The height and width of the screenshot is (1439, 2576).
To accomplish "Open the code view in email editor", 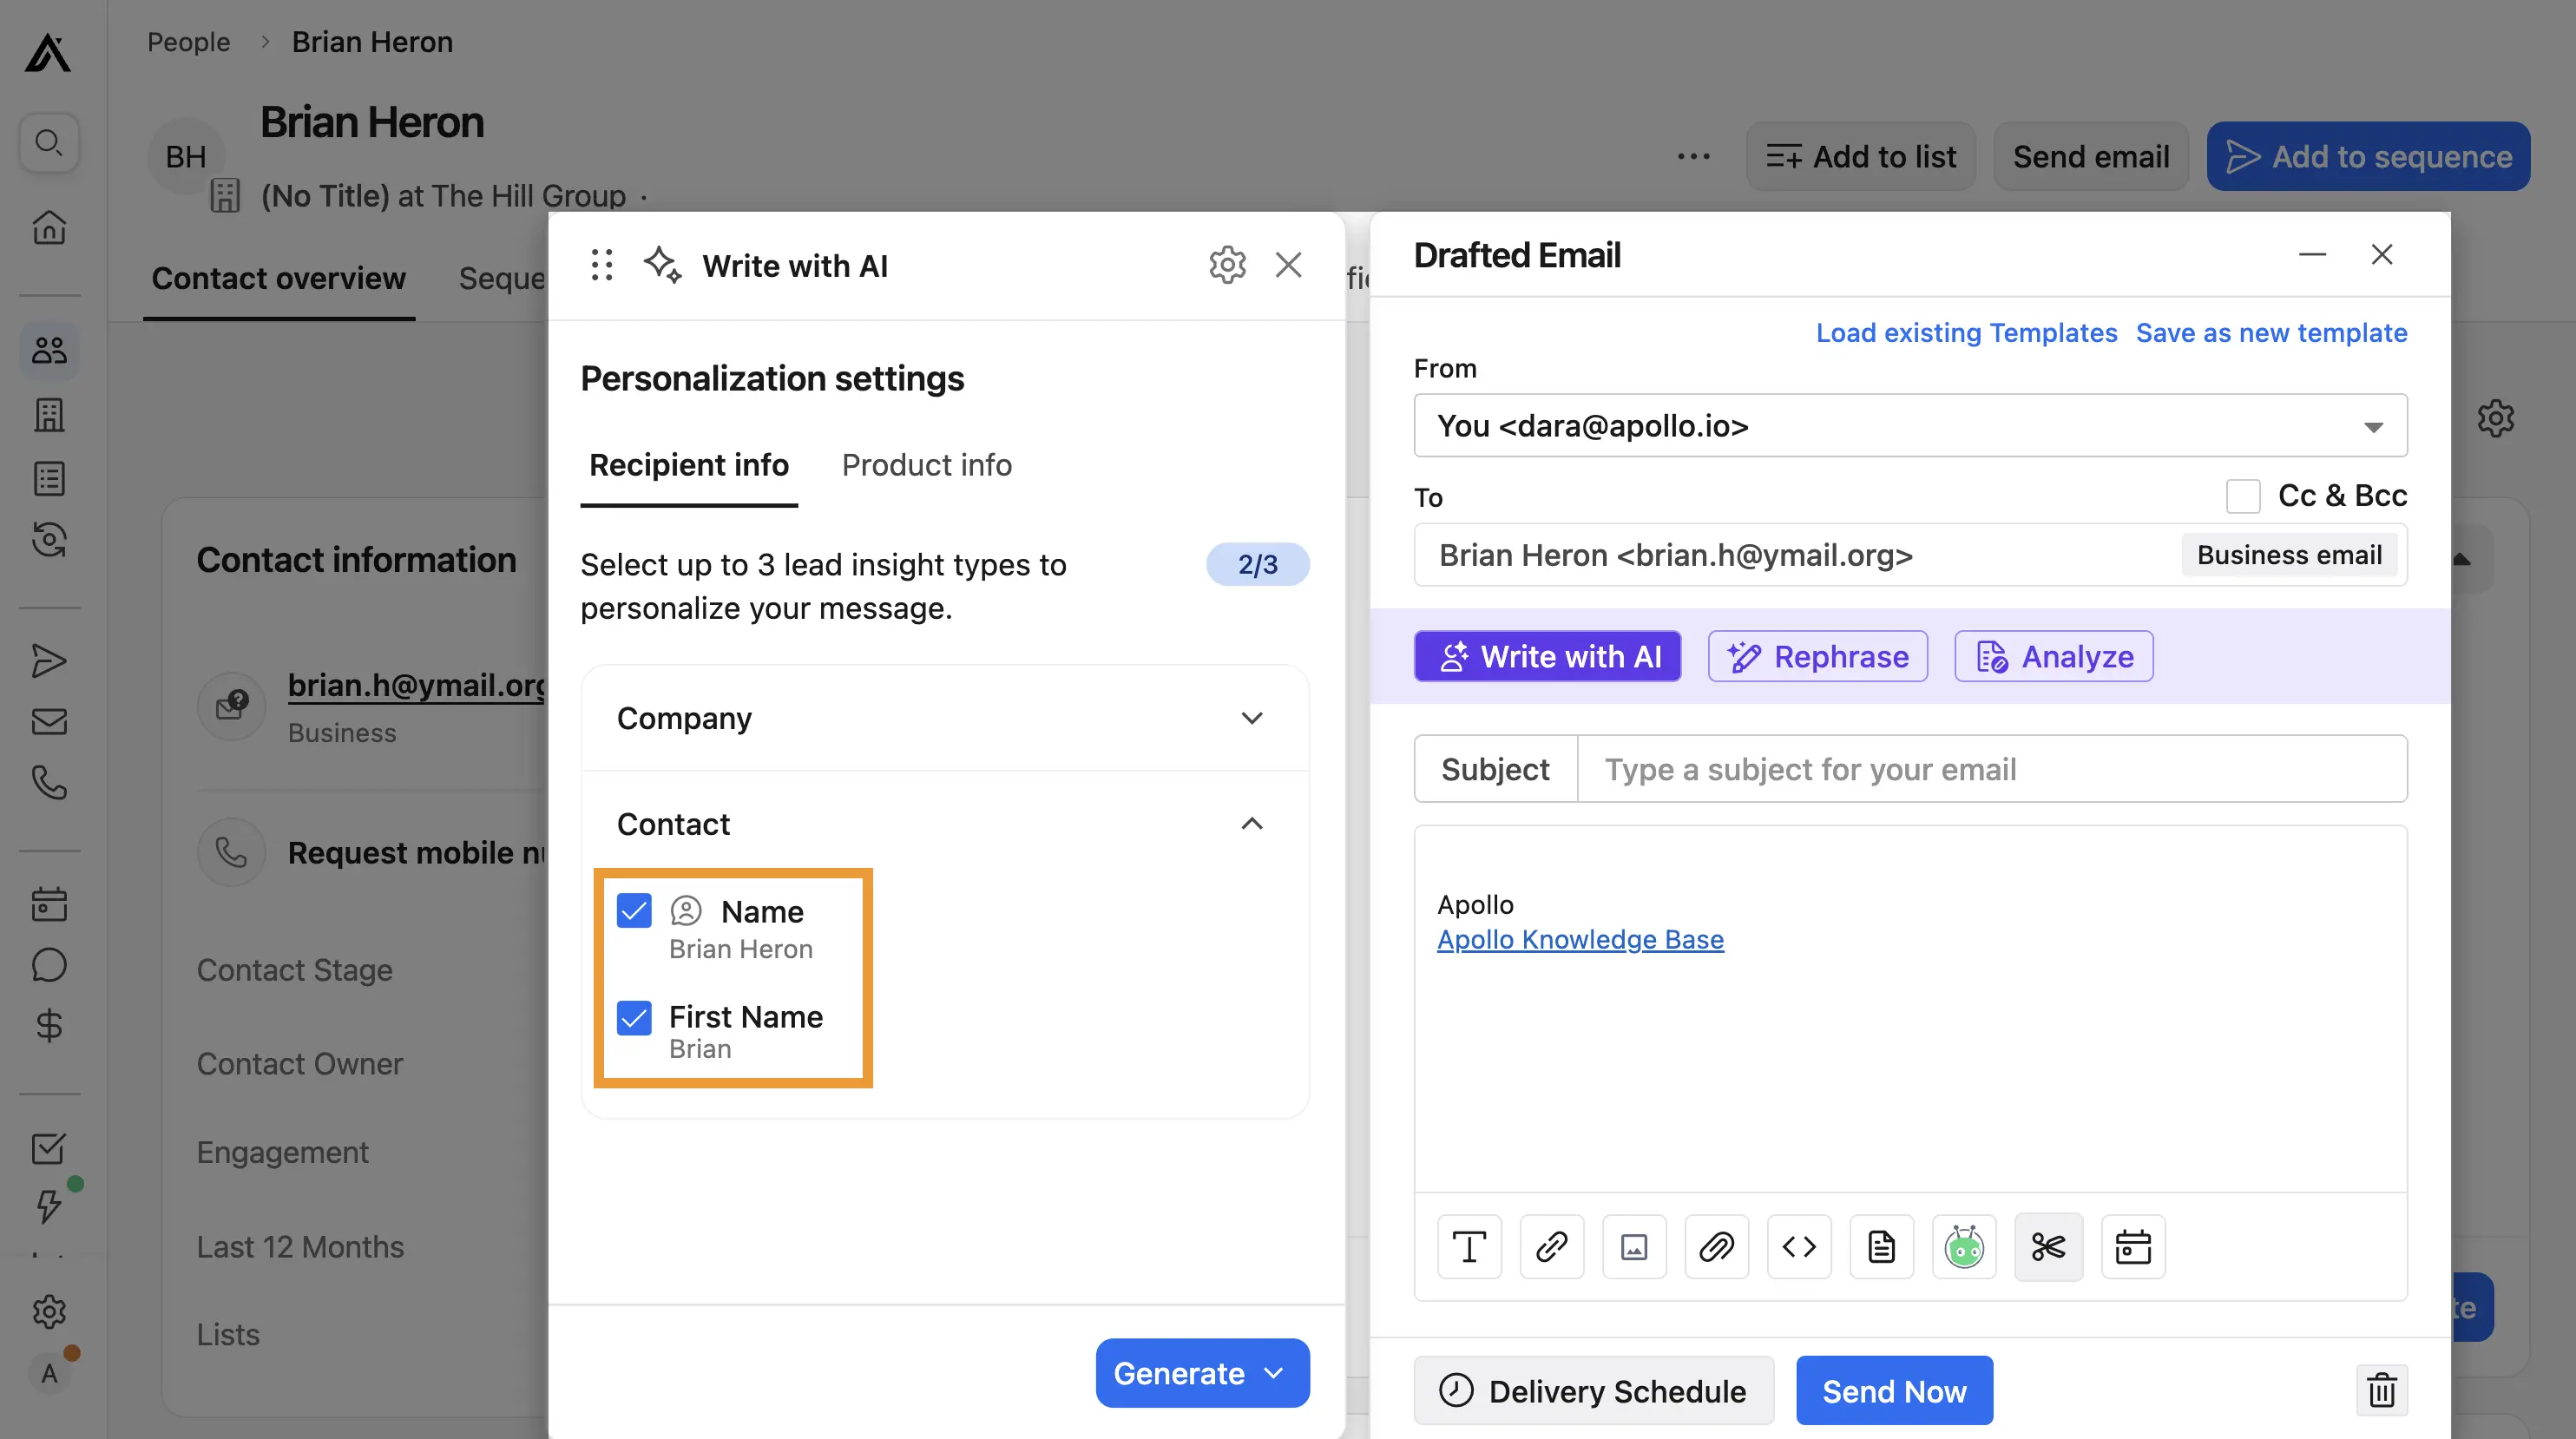I will click(1799, 1247).
